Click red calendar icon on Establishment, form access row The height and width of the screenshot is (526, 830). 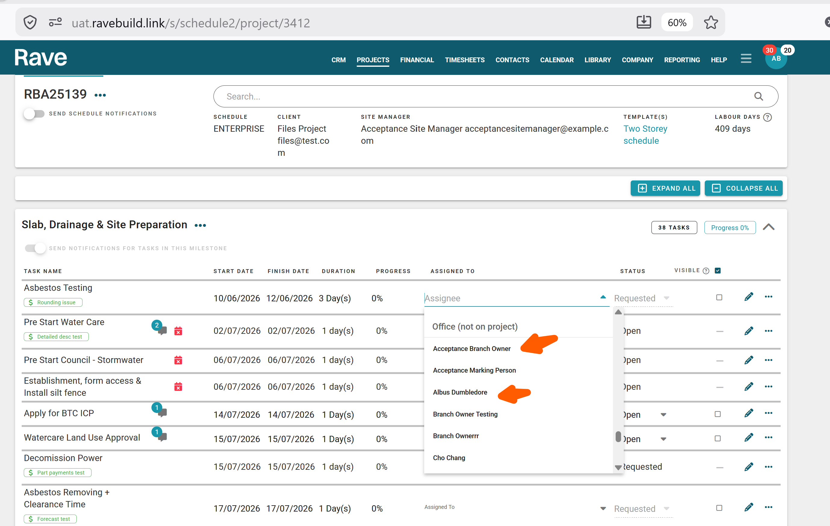178,387
